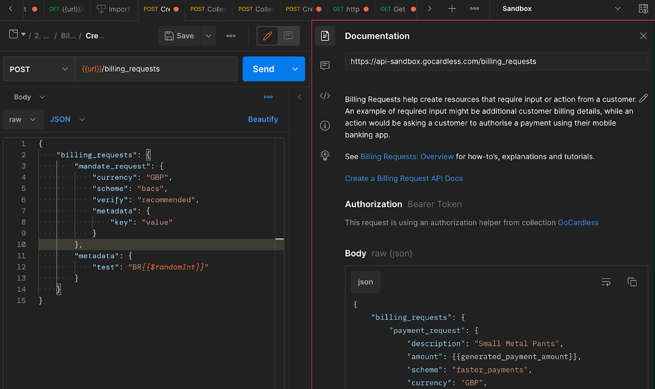Expand the Send options arrow
Image resolution: width=655 pixels, height=389 pixels.
pos(295,70)
